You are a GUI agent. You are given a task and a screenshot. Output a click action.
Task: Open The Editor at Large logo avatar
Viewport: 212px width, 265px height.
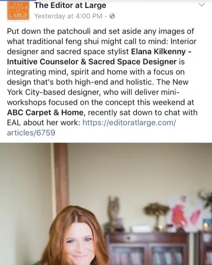pyautogui.click(x=18, y=11)
